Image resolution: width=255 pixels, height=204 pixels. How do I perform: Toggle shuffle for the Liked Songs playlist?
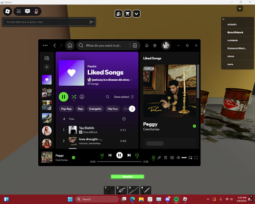click(x=74, y=97)
